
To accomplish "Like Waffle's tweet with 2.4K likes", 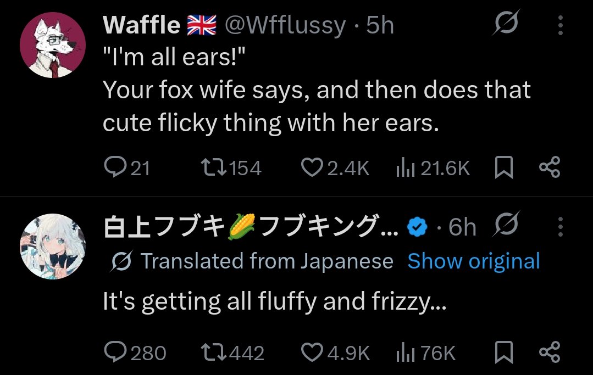I will [312, 168].
